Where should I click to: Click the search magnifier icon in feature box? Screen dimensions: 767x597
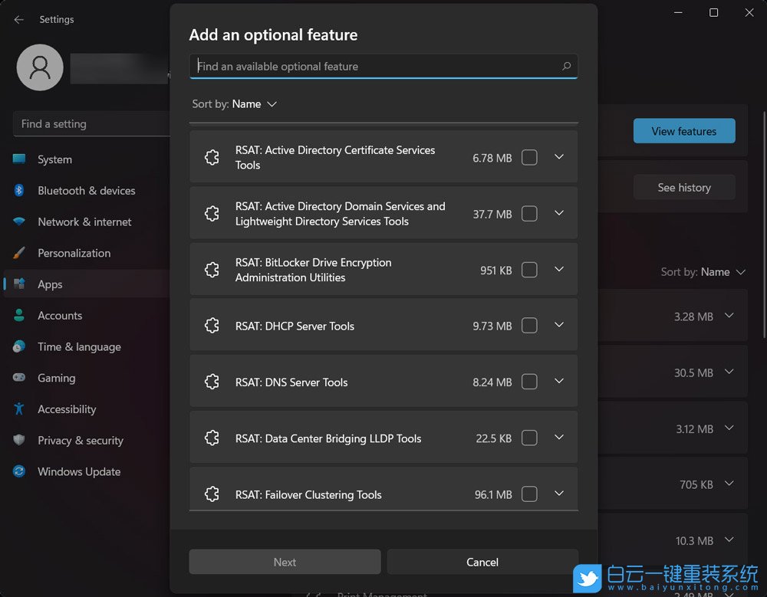tap(566, 66)
